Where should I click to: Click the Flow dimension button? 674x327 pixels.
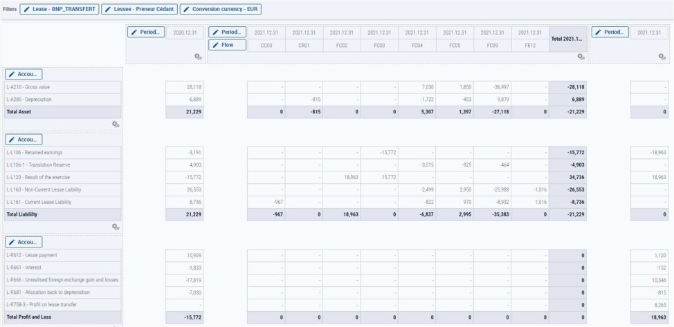(x=228, y=45)
